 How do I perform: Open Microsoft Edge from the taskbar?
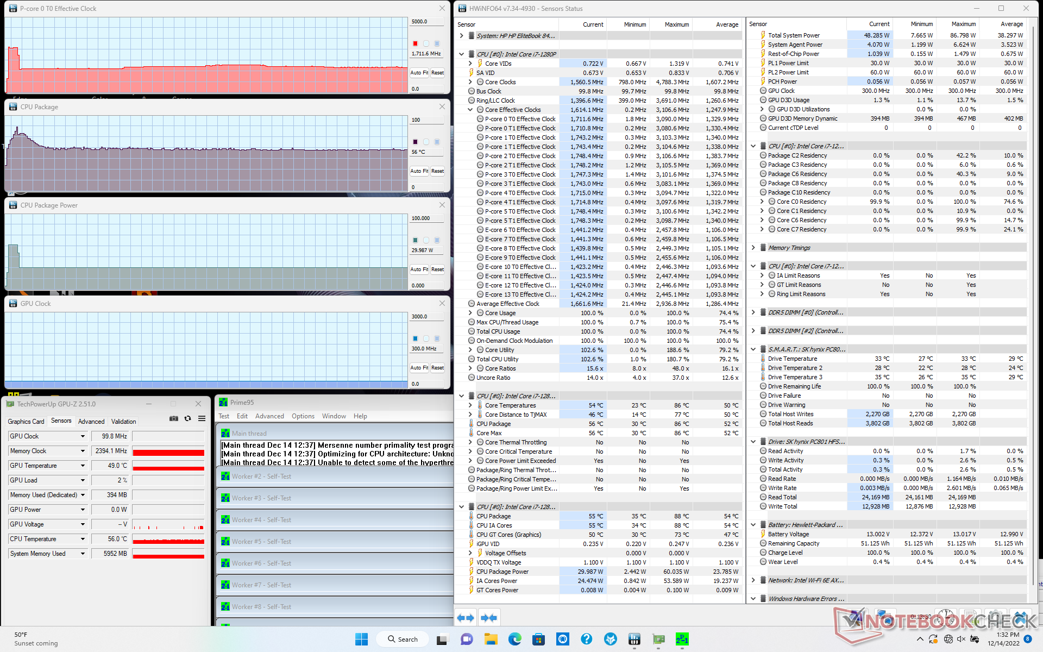(514, 640)
